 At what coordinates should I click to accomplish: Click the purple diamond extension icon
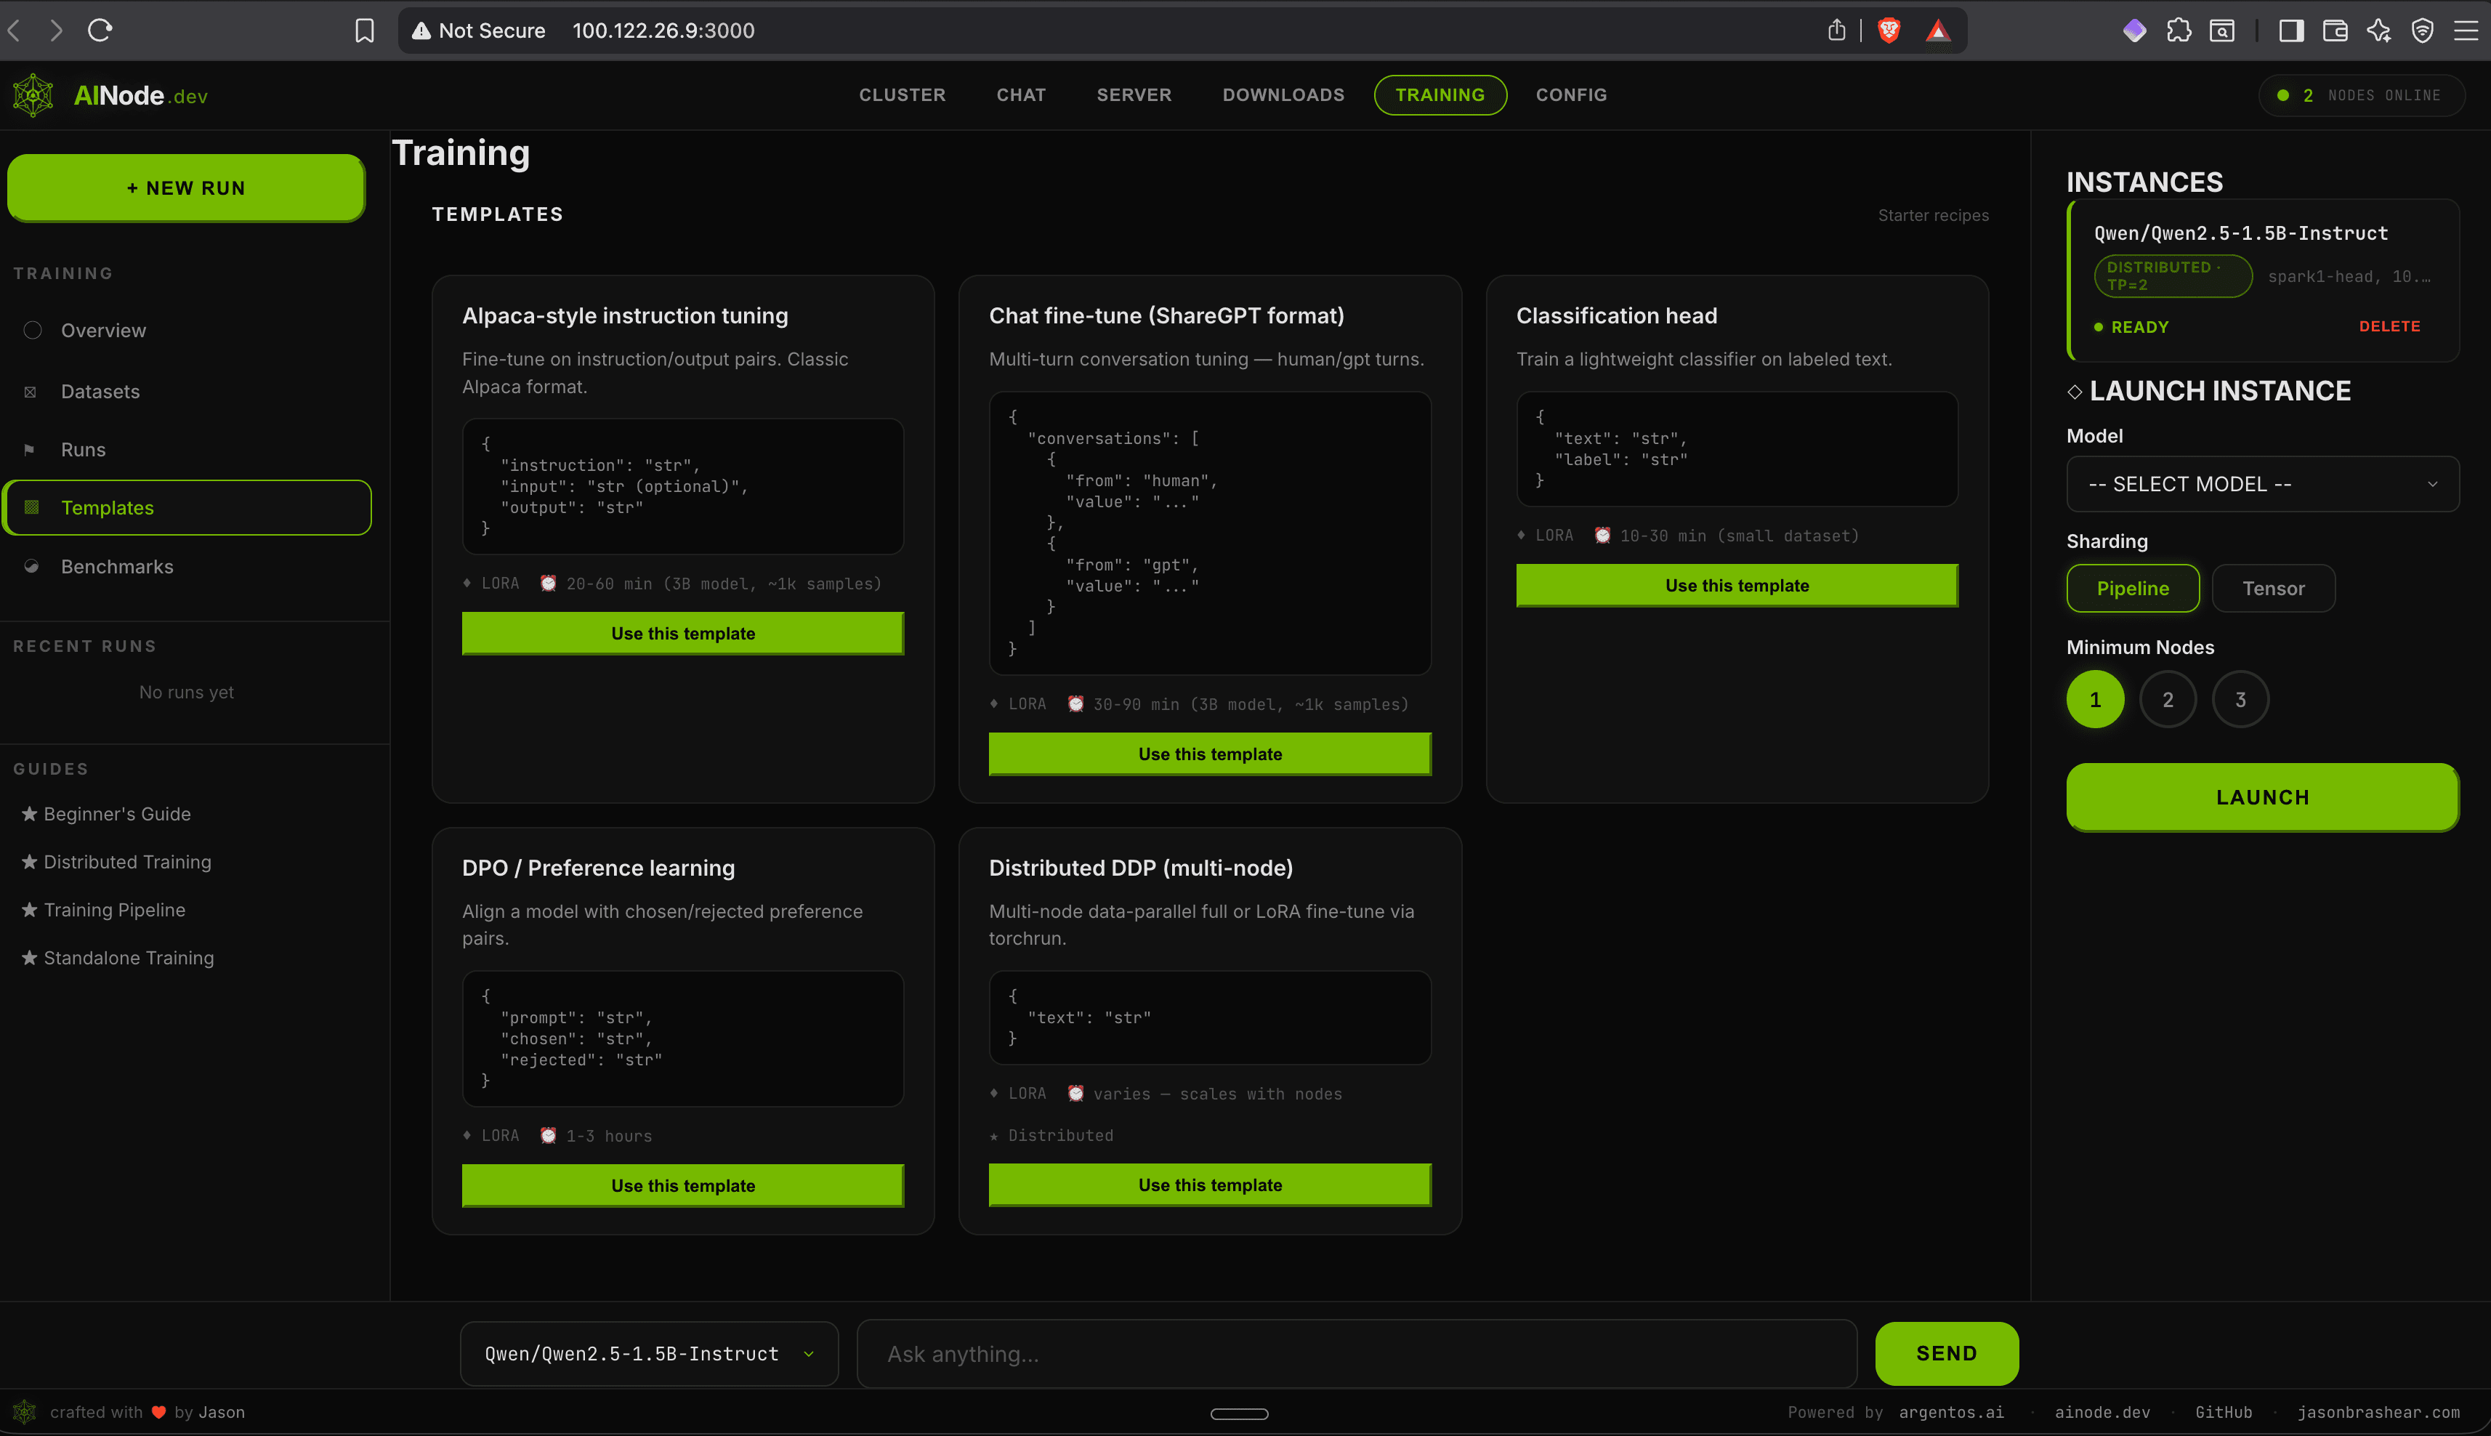(x=2134, y=31)
